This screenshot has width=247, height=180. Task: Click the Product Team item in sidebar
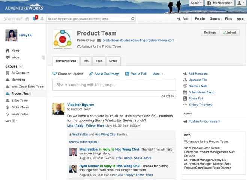[x=25, y=93]
